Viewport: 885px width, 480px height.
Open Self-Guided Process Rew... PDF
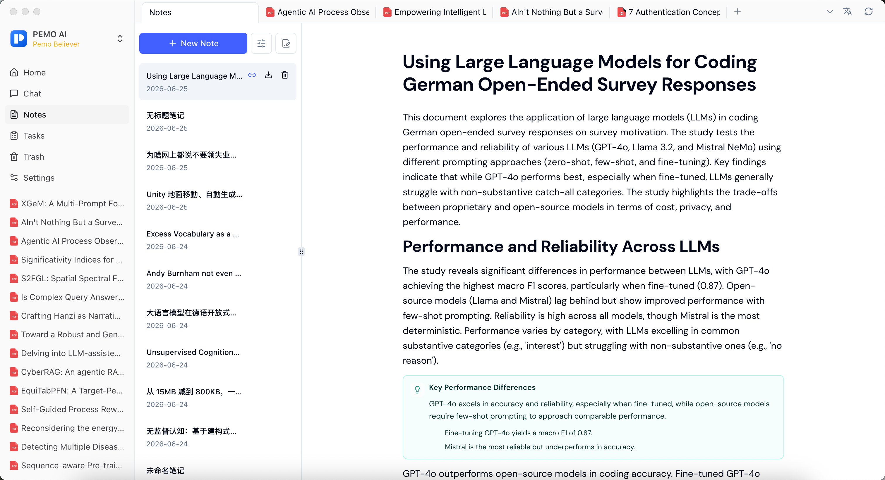pyautogui.click(x=67, y=409)
